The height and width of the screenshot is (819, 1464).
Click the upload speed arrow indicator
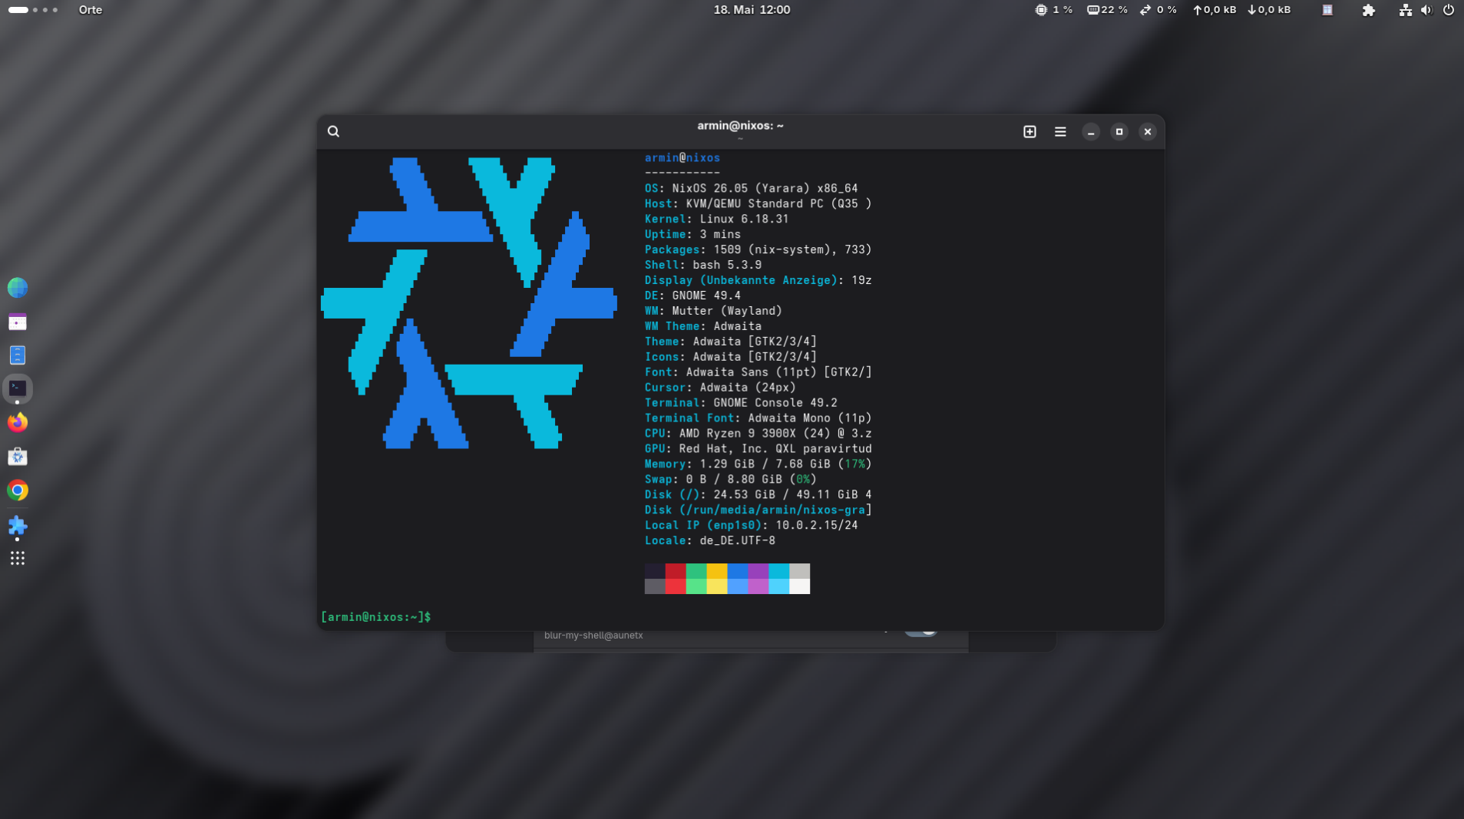coord(1214,10)
